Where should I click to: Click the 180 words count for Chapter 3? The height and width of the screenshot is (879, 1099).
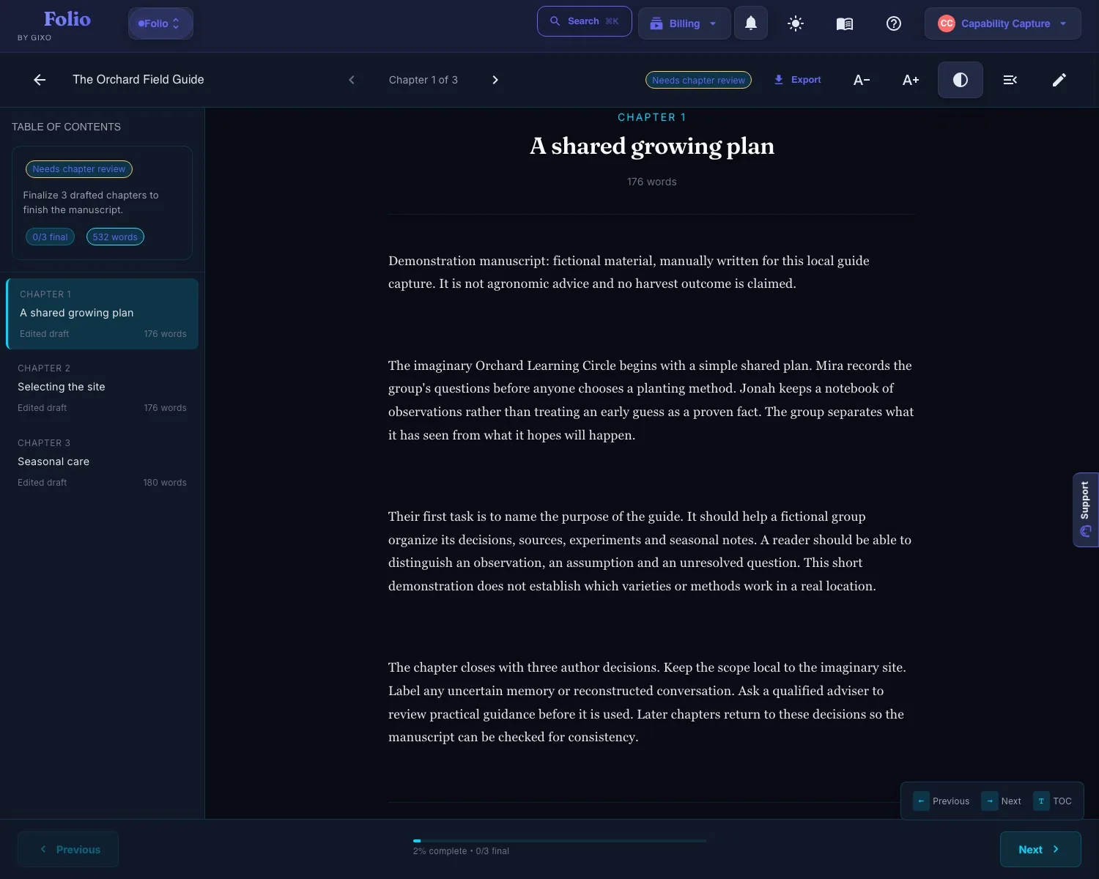165,483
